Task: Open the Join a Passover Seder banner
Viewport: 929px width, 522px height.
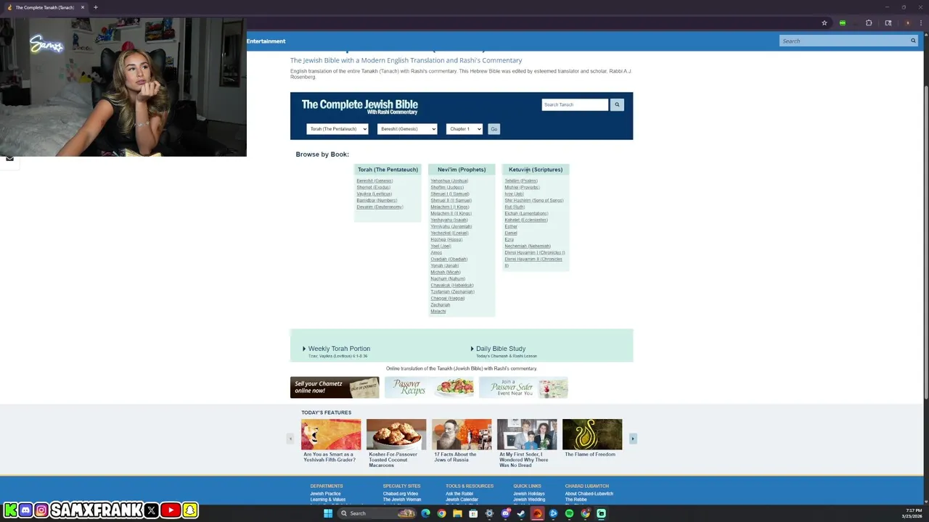Action: (x=523, y=387)
